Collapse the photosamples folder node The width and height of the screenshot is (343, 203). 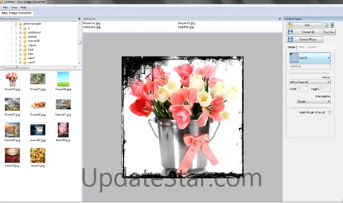pyautogui.click(x=16, y=24)
